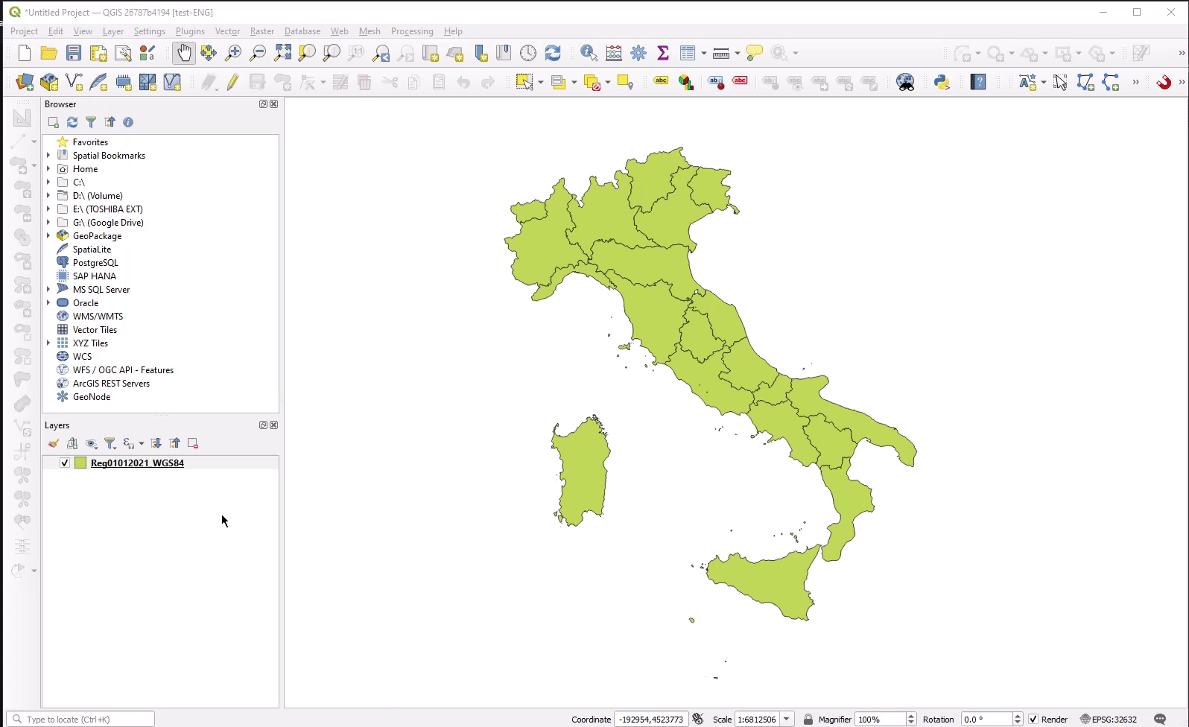Screen dimensions: 1189x727
Task: Open the Statistical Summary sigma icon
Action: (662, 53)
